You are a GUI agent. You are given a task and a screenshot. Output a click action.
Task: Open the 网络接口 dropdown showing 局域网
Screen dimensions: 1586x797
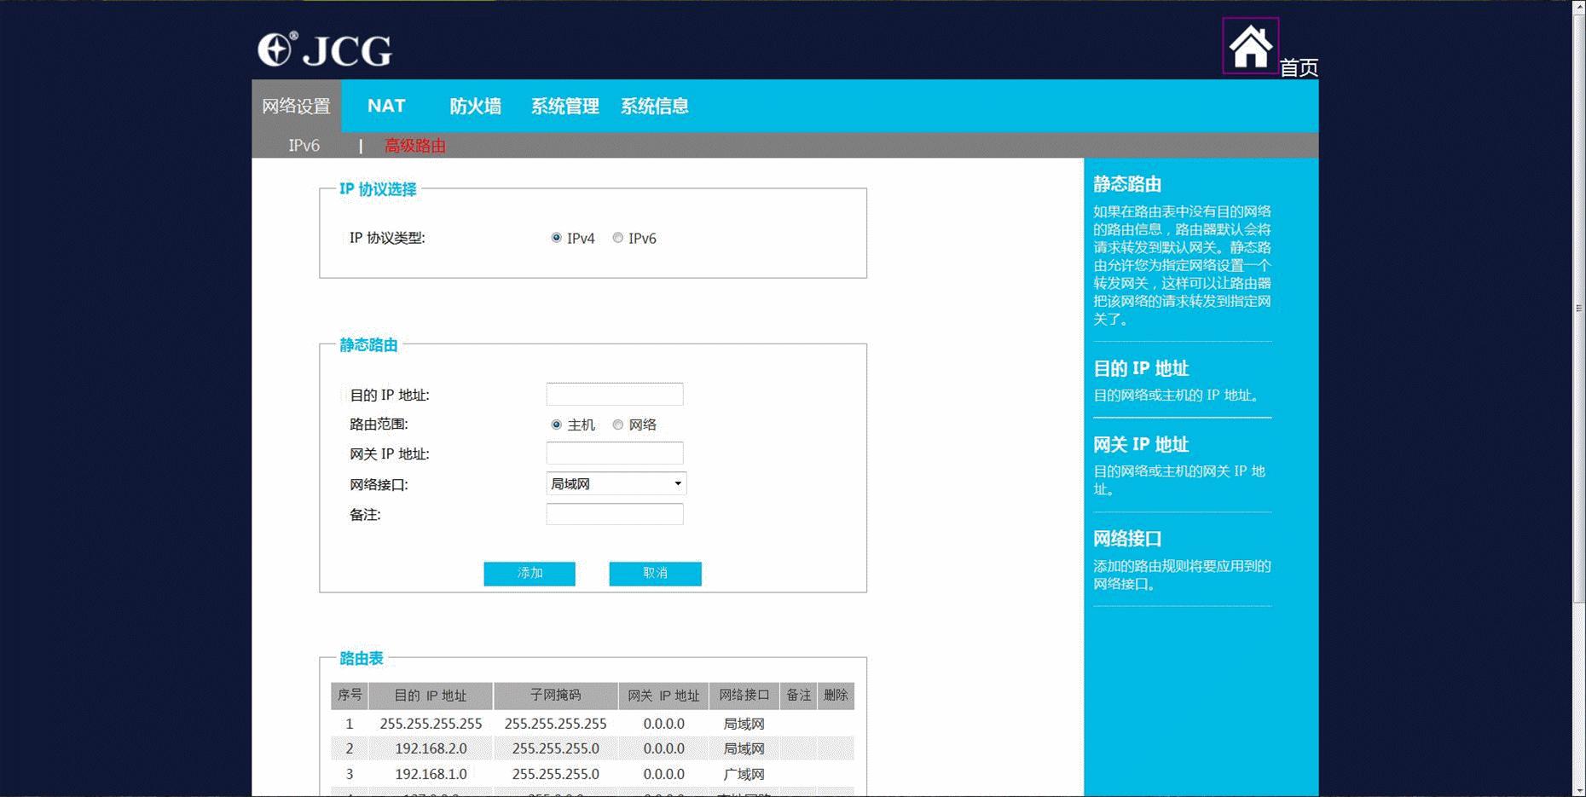point(616,483)
